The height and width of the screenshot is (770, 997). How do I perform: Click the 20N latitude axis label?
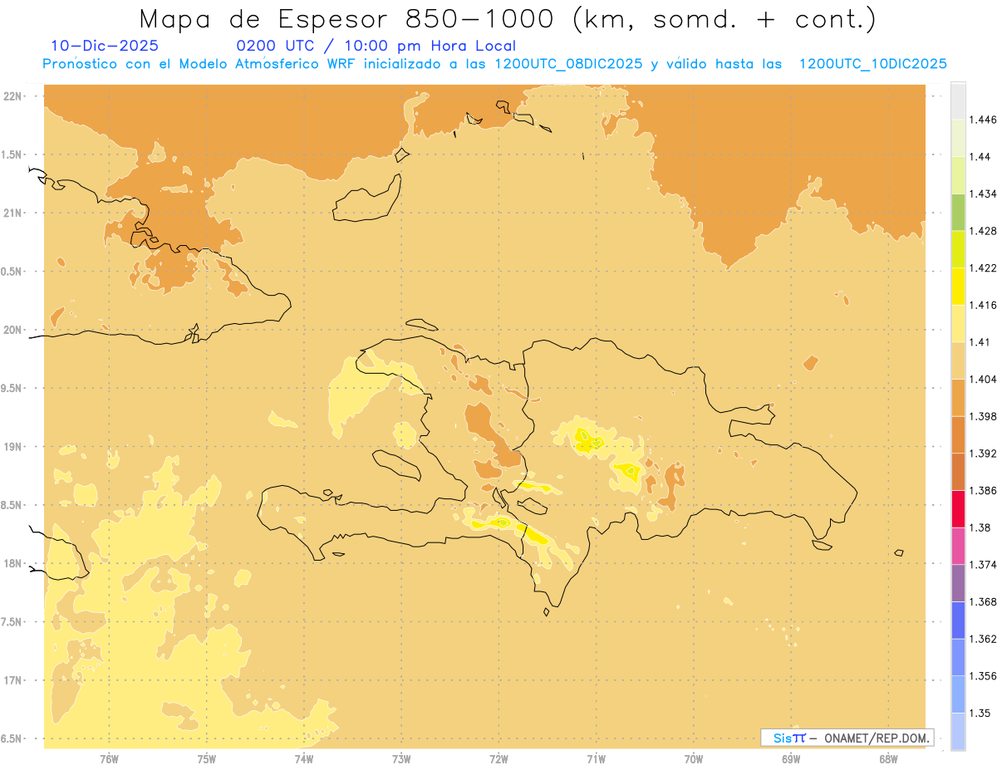point(13,330)
